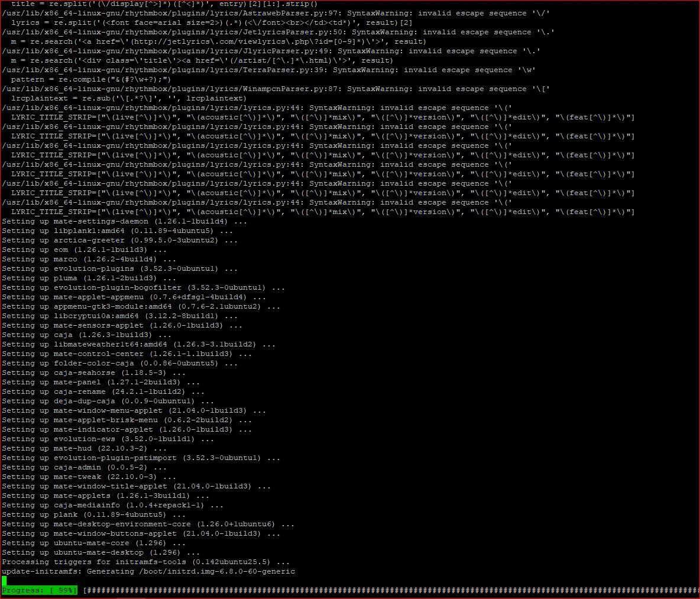The image size is (700, 599).
Task: Click 'Setting up mate-window-buttons-applet' line
Action: 141,535
